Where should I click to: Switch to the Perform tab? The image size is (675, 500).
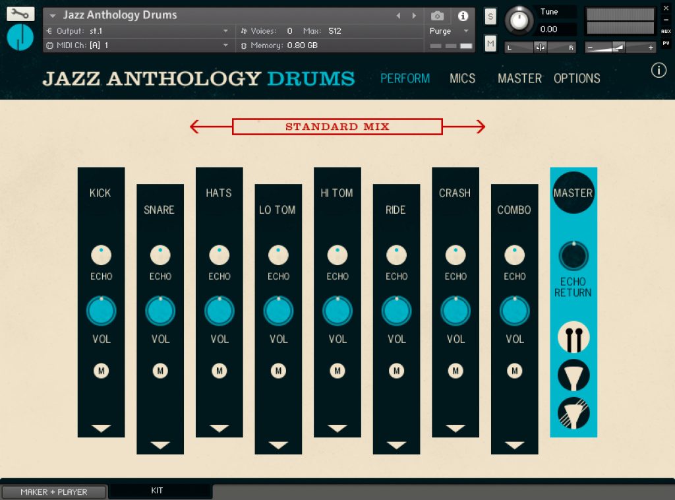405,78
